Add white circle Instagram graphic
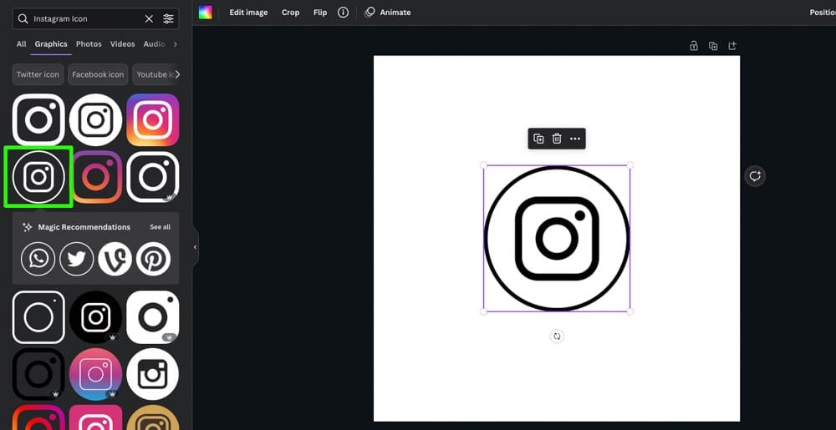 click(x=95, y=119)
